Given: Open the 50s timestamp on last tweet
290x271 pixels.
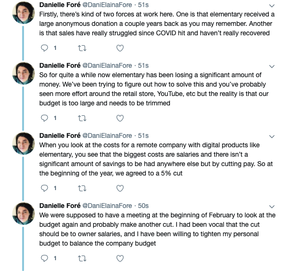Looking at the screenshot, I should (x=142, y=206).
